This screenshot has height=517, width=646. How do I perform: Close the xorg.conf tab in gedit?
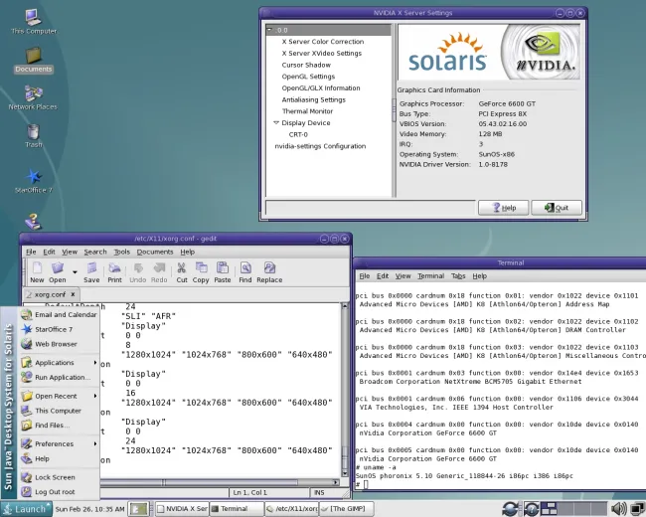[x=73, y=295]
